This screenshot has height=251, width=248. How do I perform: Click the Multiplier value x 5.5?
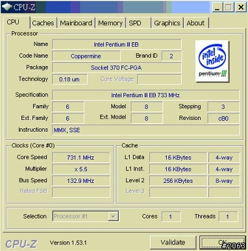pyautogui.click(x=81, y=169)
